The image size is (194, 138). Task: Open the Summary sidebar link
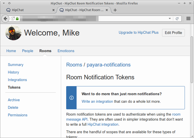point(15,65)
